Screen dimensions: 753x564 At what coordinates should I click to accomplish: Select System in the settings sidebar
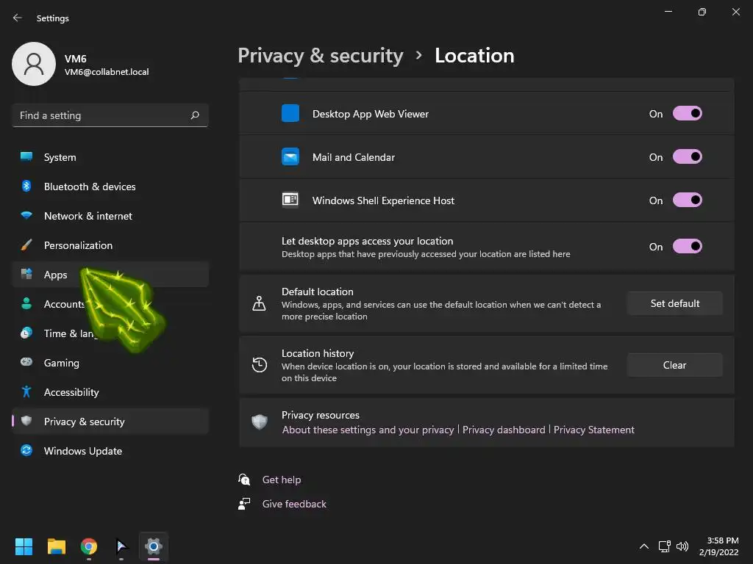tap(60, 157)
